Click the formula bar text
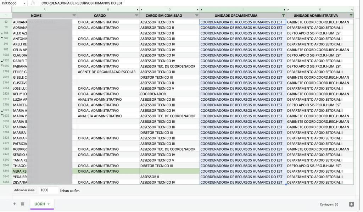The width and height of the screenshot is (363, 212). (82, 3)
